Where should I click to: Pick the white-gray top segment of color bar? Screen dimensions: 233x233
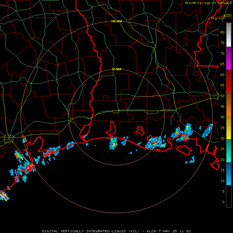[229, 35]
